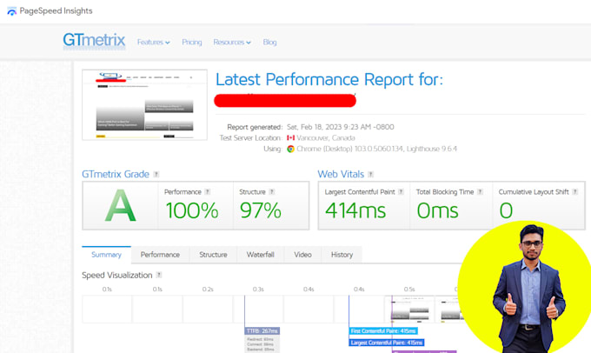Click help icon beside GTmetrix Grade

click(x=156, y=174)
